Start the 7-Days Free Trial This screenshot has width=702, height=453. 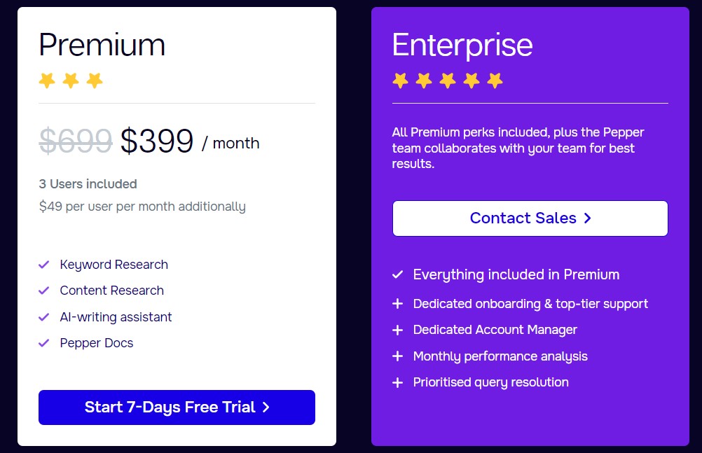[x=177, y=407]
